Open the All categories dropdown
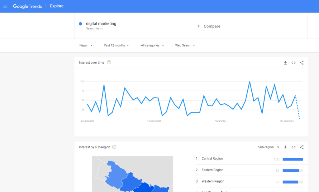 152,45
